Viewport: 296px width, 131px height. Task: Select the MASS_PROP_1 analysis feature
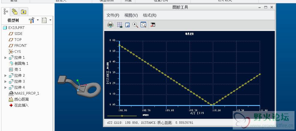click(x=27, y=93)
